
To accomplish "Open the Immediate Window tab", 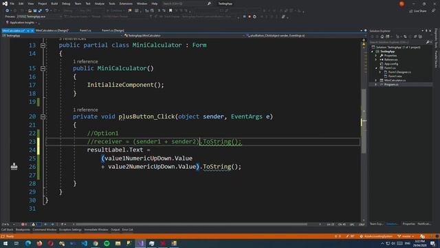I will (96, 229).
